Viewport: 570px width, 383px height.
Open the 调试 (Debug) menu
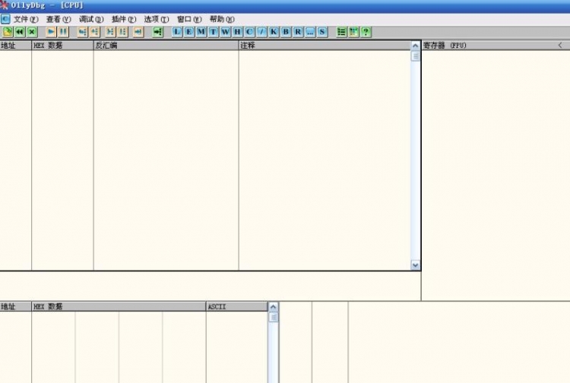[91, 19]
